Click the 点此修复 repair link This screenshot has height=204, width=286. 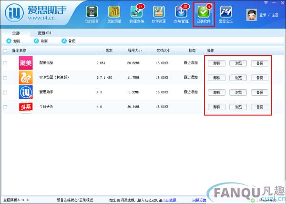click(169, 200)
